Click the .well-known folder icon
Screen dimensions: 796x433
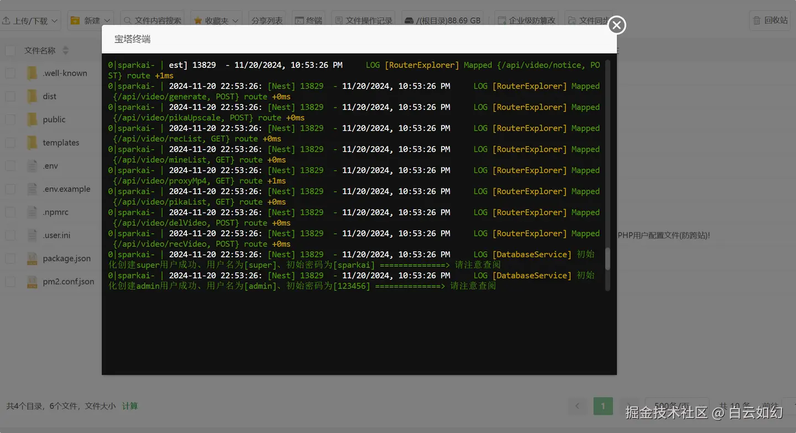[32, 73]
